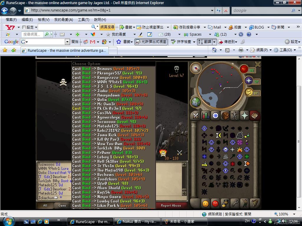Refresh the page in Internet Explorer
Viewport: 302px width, 226px height.
tap(219, 10)
